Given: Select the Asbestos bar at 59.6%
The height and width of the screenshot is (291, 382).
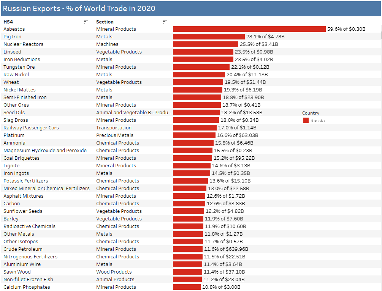Looking at the screenshot, I should point(249,29).
